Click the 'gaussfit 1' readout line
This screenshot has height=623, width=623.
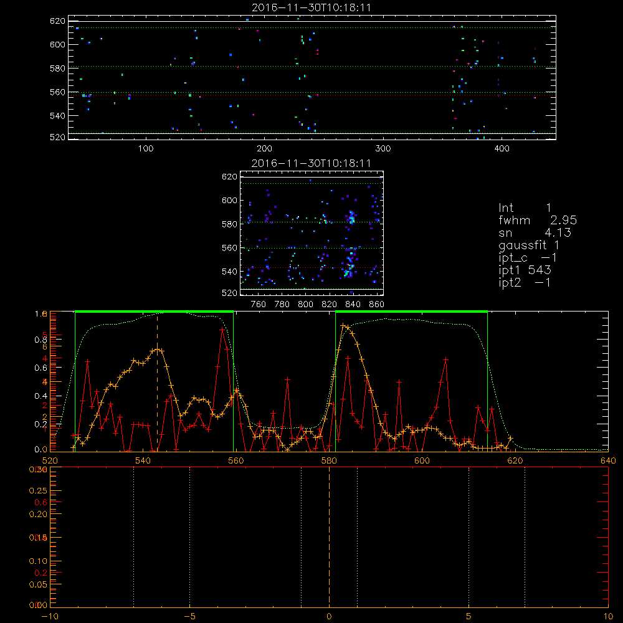[x=529, y=245]
